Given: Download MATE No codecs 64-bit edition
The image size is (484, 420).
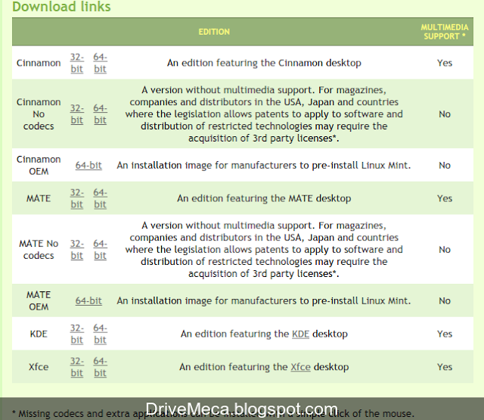Looking at the screenshot, I should [x=101, y=250].
